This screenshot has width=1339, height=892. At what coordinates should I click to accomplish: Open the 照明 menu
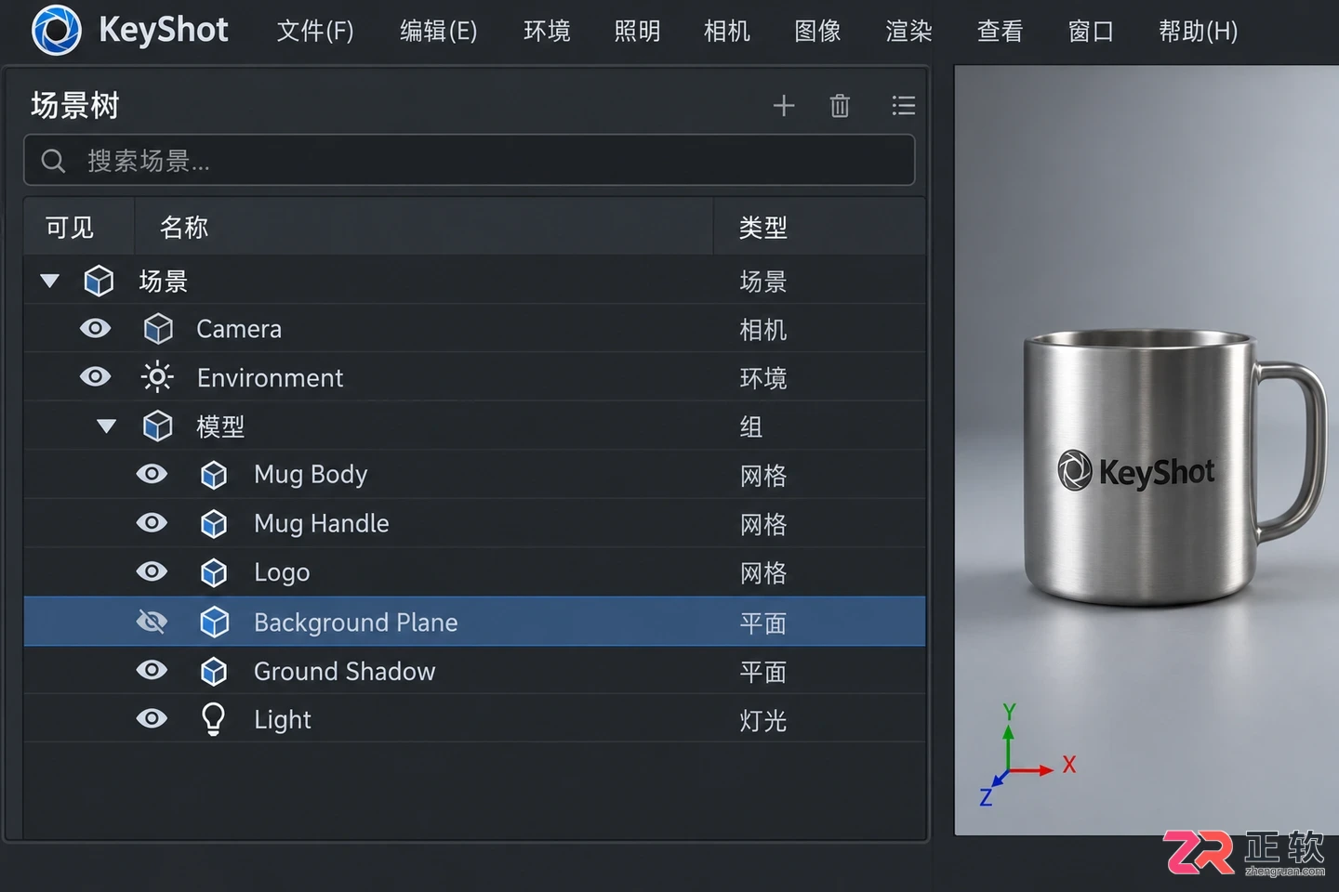click(637, 32)
